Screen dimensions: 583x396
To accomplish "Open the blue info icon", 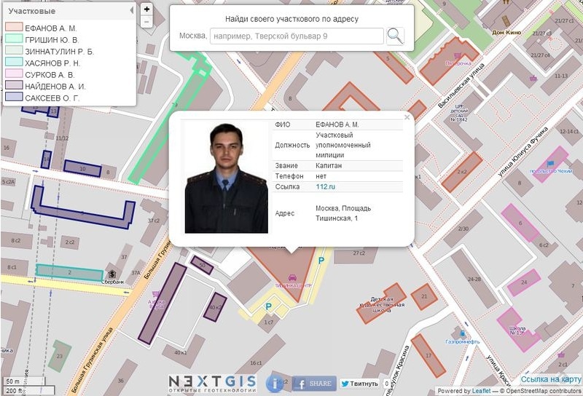I will coord(277,382).
